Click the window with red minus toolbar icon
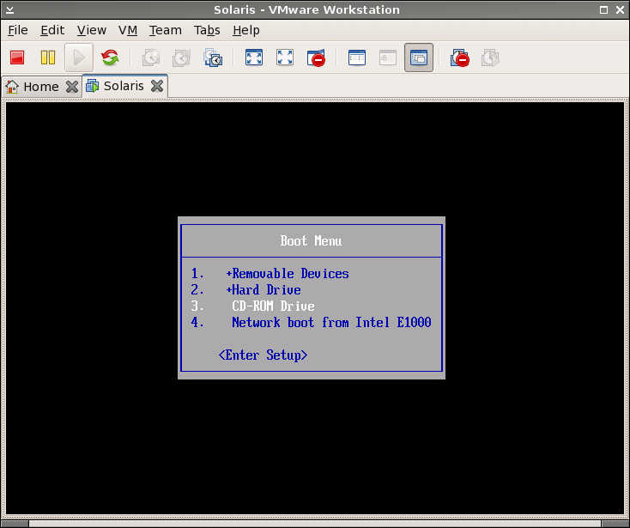This screenshot has width=630, height=528. click(316, 58)
